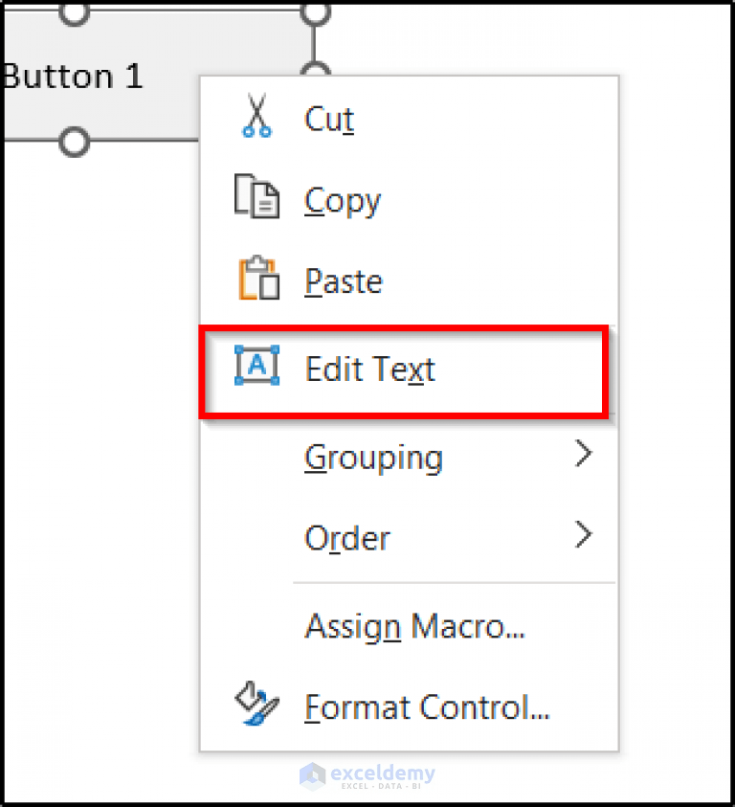The height and width of the screenshot is (807, 735).
Task: Choose Edit Text to rename the button
Action: 369,369
